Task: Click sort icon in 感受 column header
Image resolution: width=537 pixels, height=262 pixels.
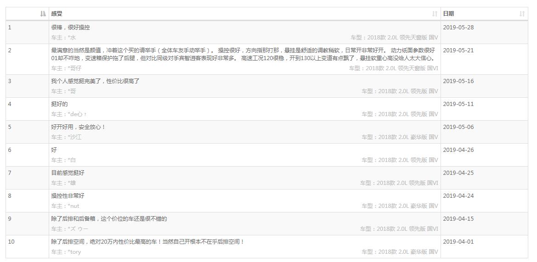Action: [x=435, y=14]
